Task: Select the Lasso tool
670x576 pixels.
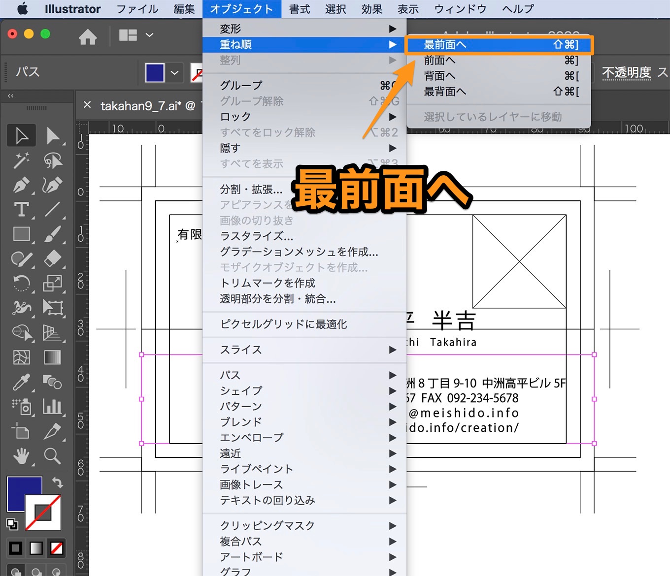Action: 53,160
